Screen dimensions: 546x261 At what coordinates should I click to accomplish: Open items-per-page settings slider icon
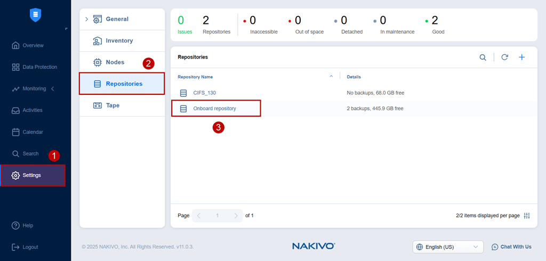click(x=526, y=216)
